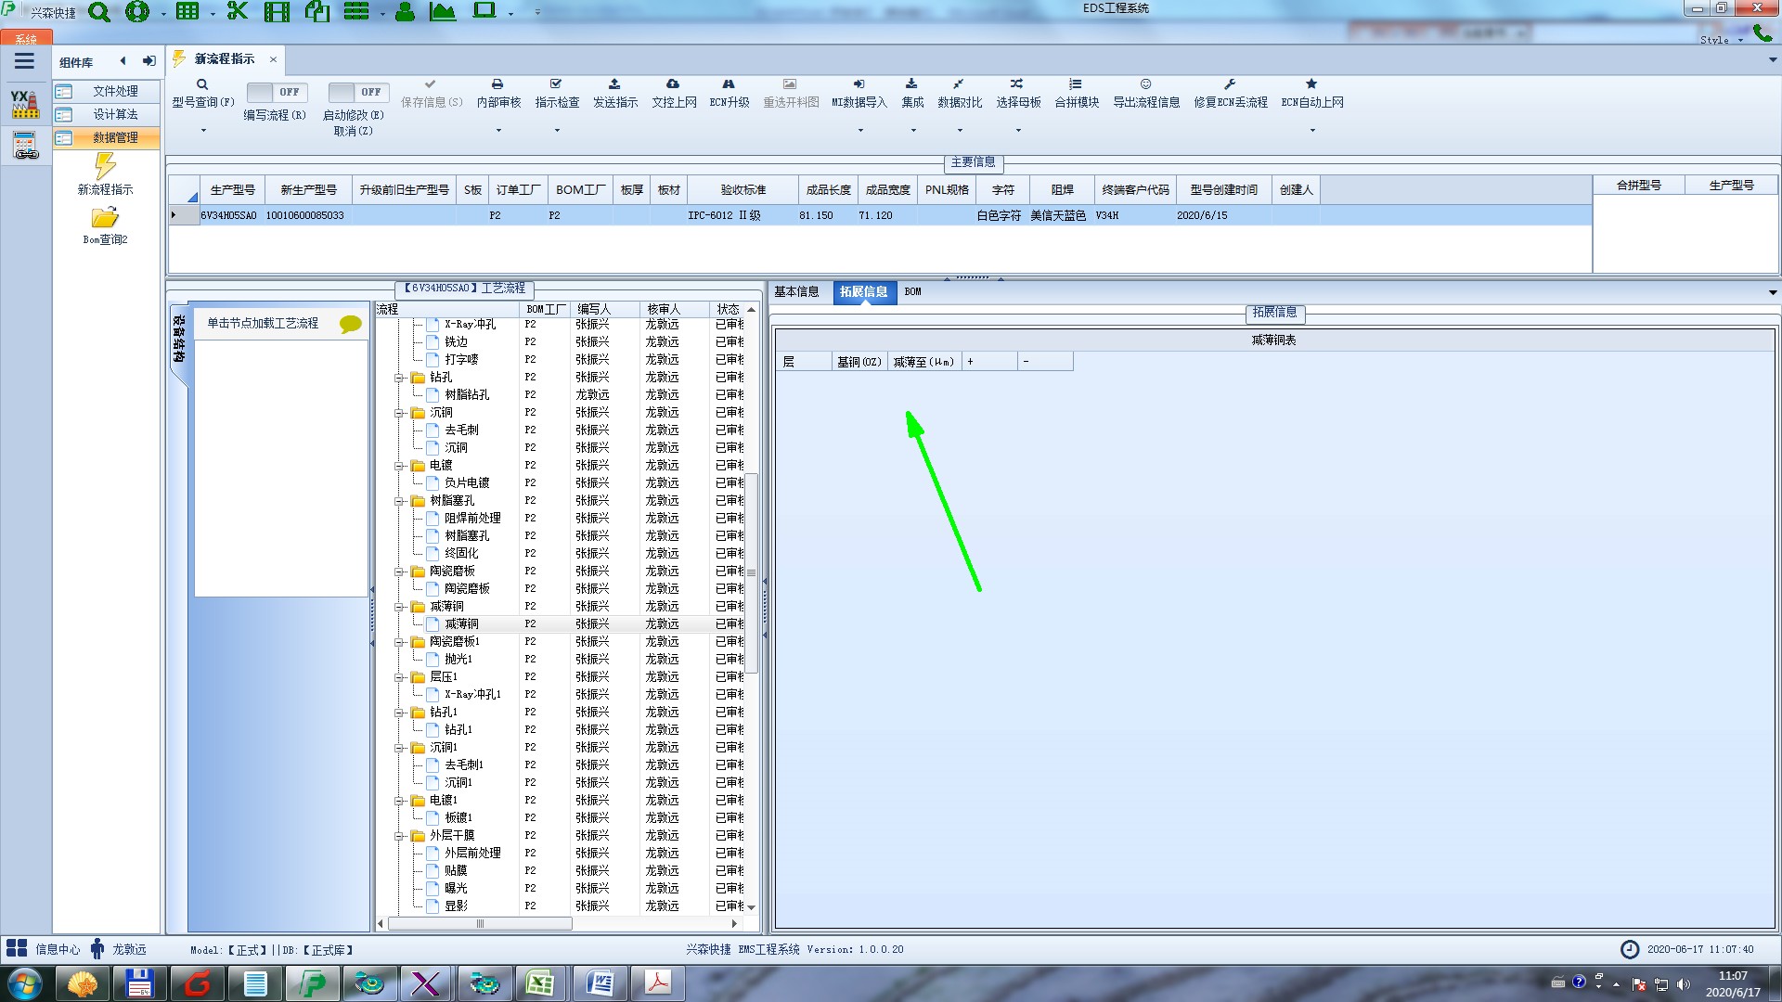Open dropdown arrow under 型号查询
This screenshot has height=1002, width=1782.
203,130
